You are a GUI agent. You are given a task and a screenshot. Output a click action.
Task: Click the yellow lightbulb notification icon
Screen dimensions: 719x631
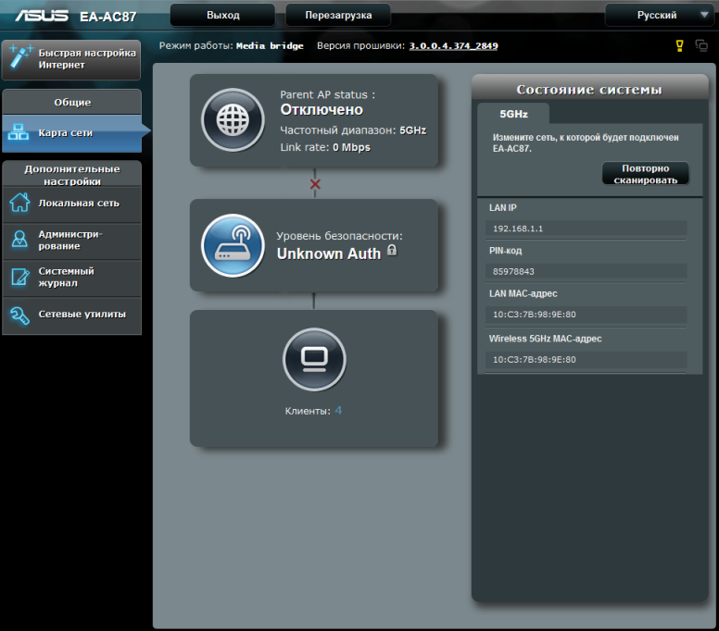(x=679, y=45)
